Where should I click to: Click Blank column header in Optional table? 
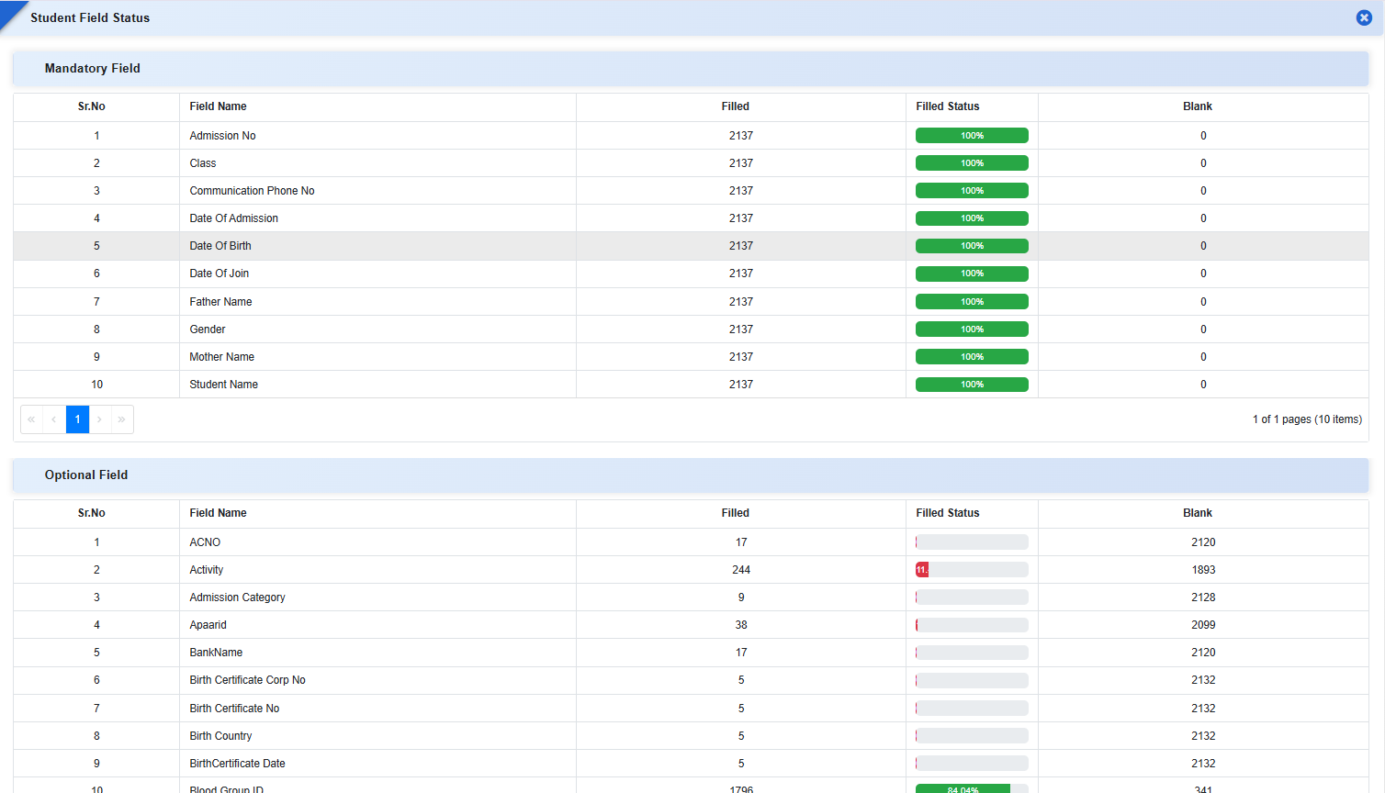click(1197, 513)
